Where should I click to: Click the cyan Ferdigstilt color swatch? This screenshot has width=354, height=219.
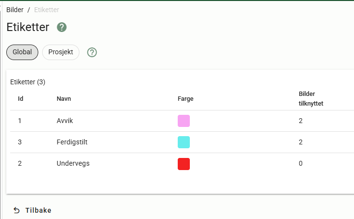point(184,142)
